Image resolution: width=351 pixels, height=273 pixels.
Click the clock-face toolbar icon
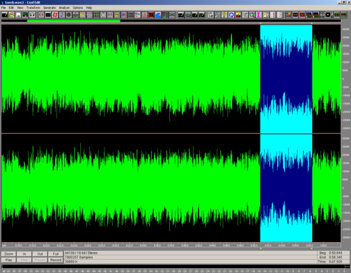(x=103, y=15)
